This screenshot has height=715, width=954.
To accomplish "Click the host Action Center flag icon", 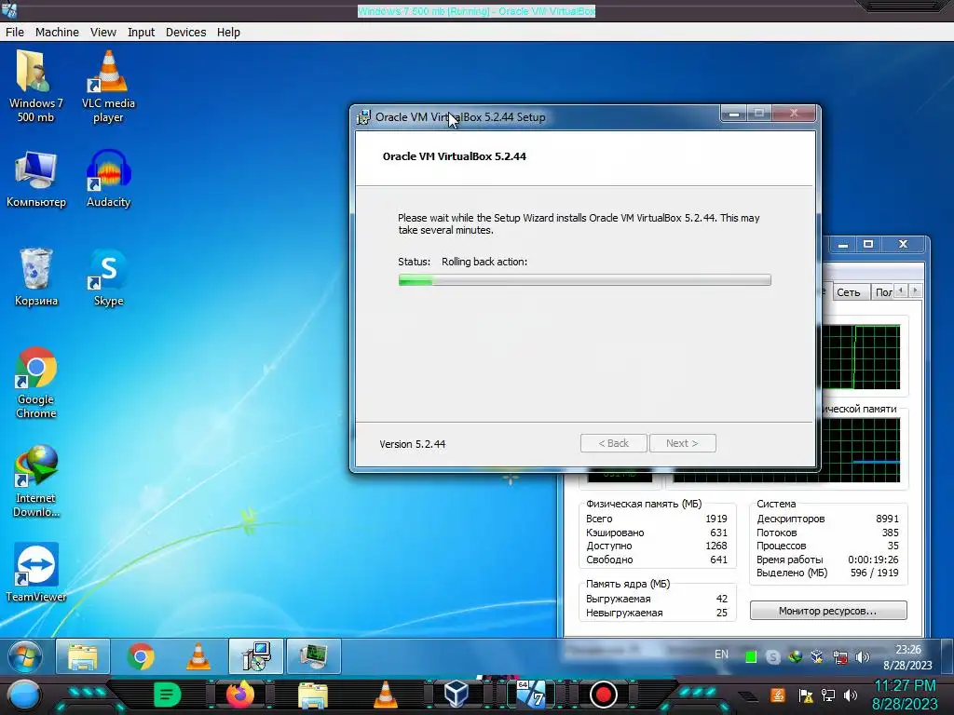I will coord(806,695).
